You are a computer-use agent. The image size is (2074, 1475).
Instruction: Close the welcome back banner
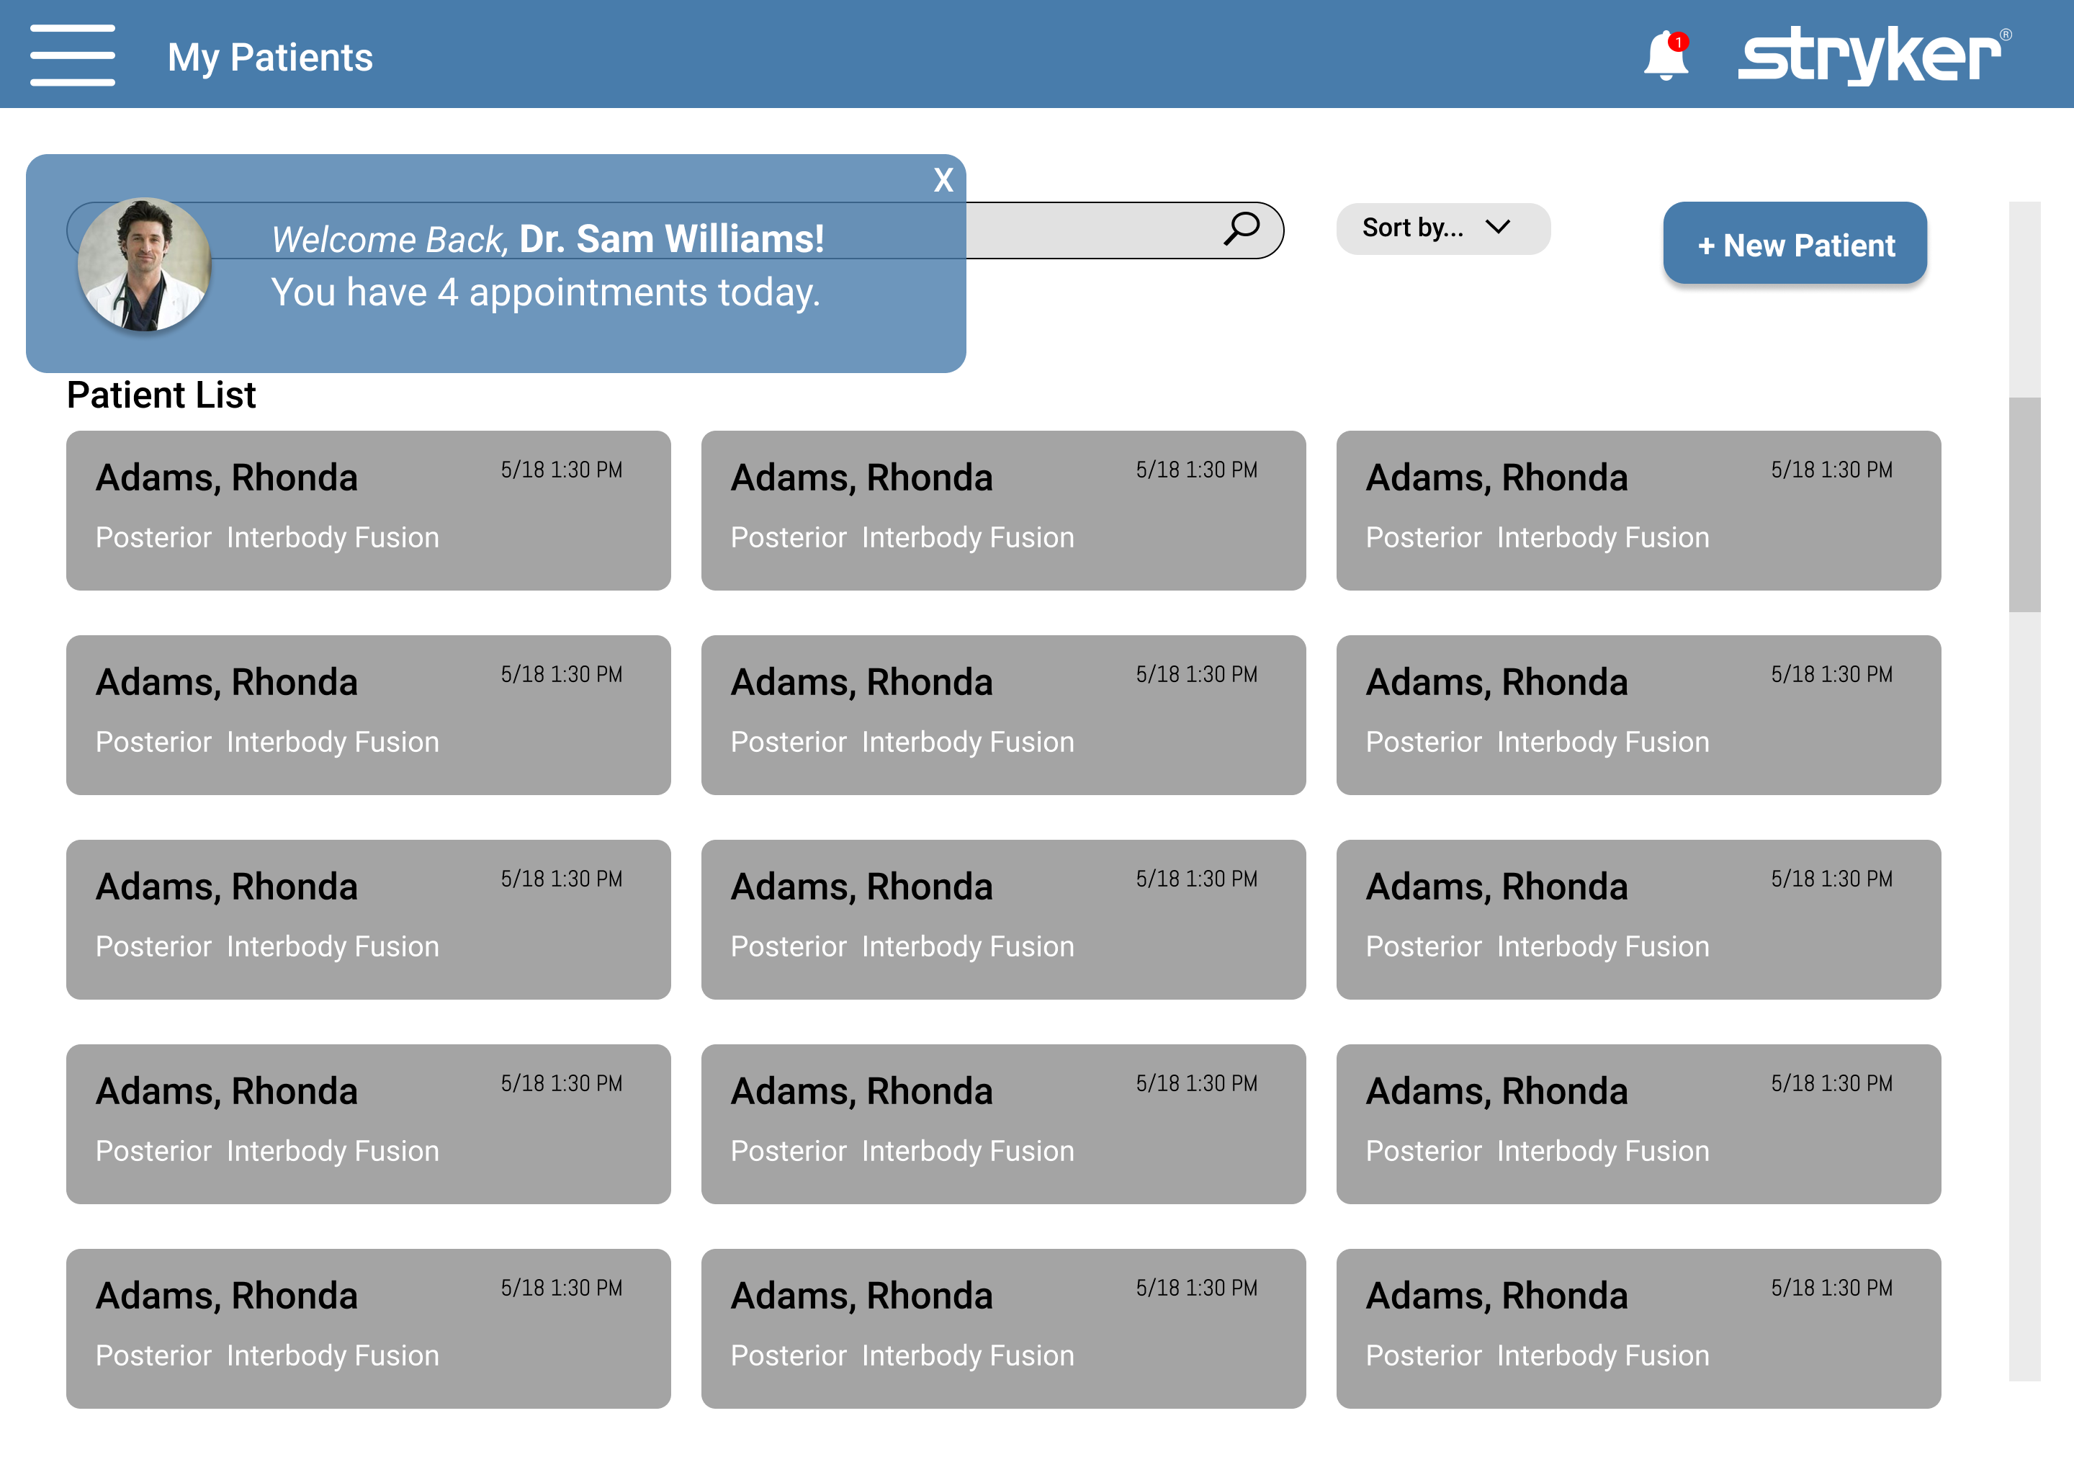click(943, 180)
